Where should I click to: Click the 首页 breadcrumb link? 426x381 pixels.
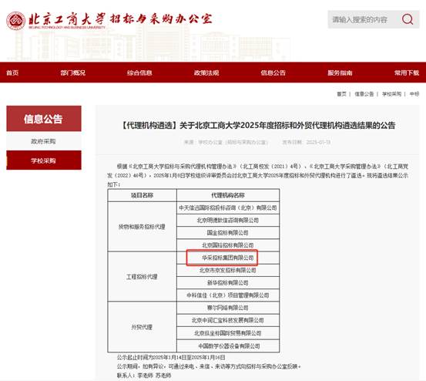click(x=341, y=94)
